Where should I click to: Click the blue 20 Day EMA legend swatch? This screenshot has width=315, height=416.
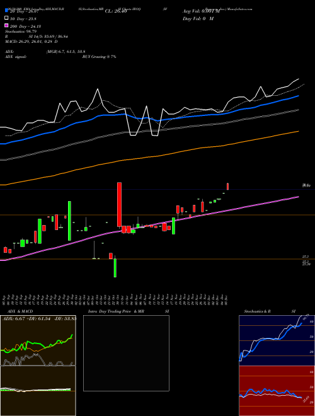6,11
